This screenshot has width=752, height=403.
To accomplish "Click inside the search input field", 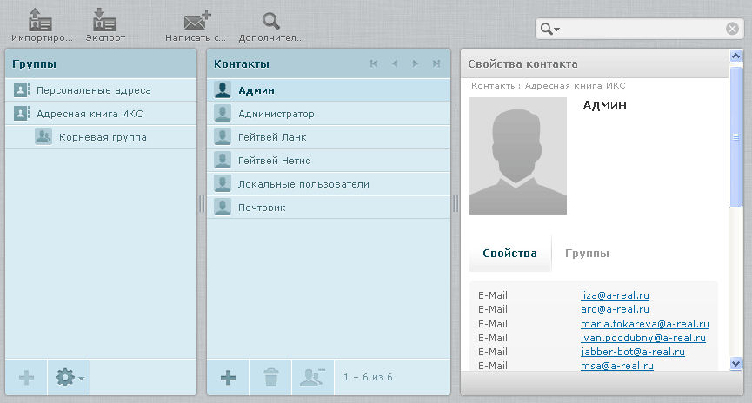I will point(642,29).
